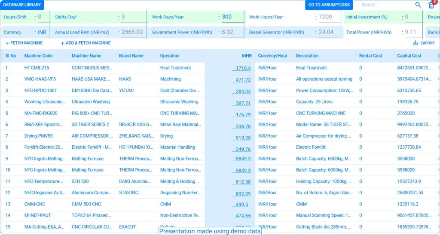This screenshot has height=235, width=440.
Task: Open the Database Library tab
Action: point(22,5)
